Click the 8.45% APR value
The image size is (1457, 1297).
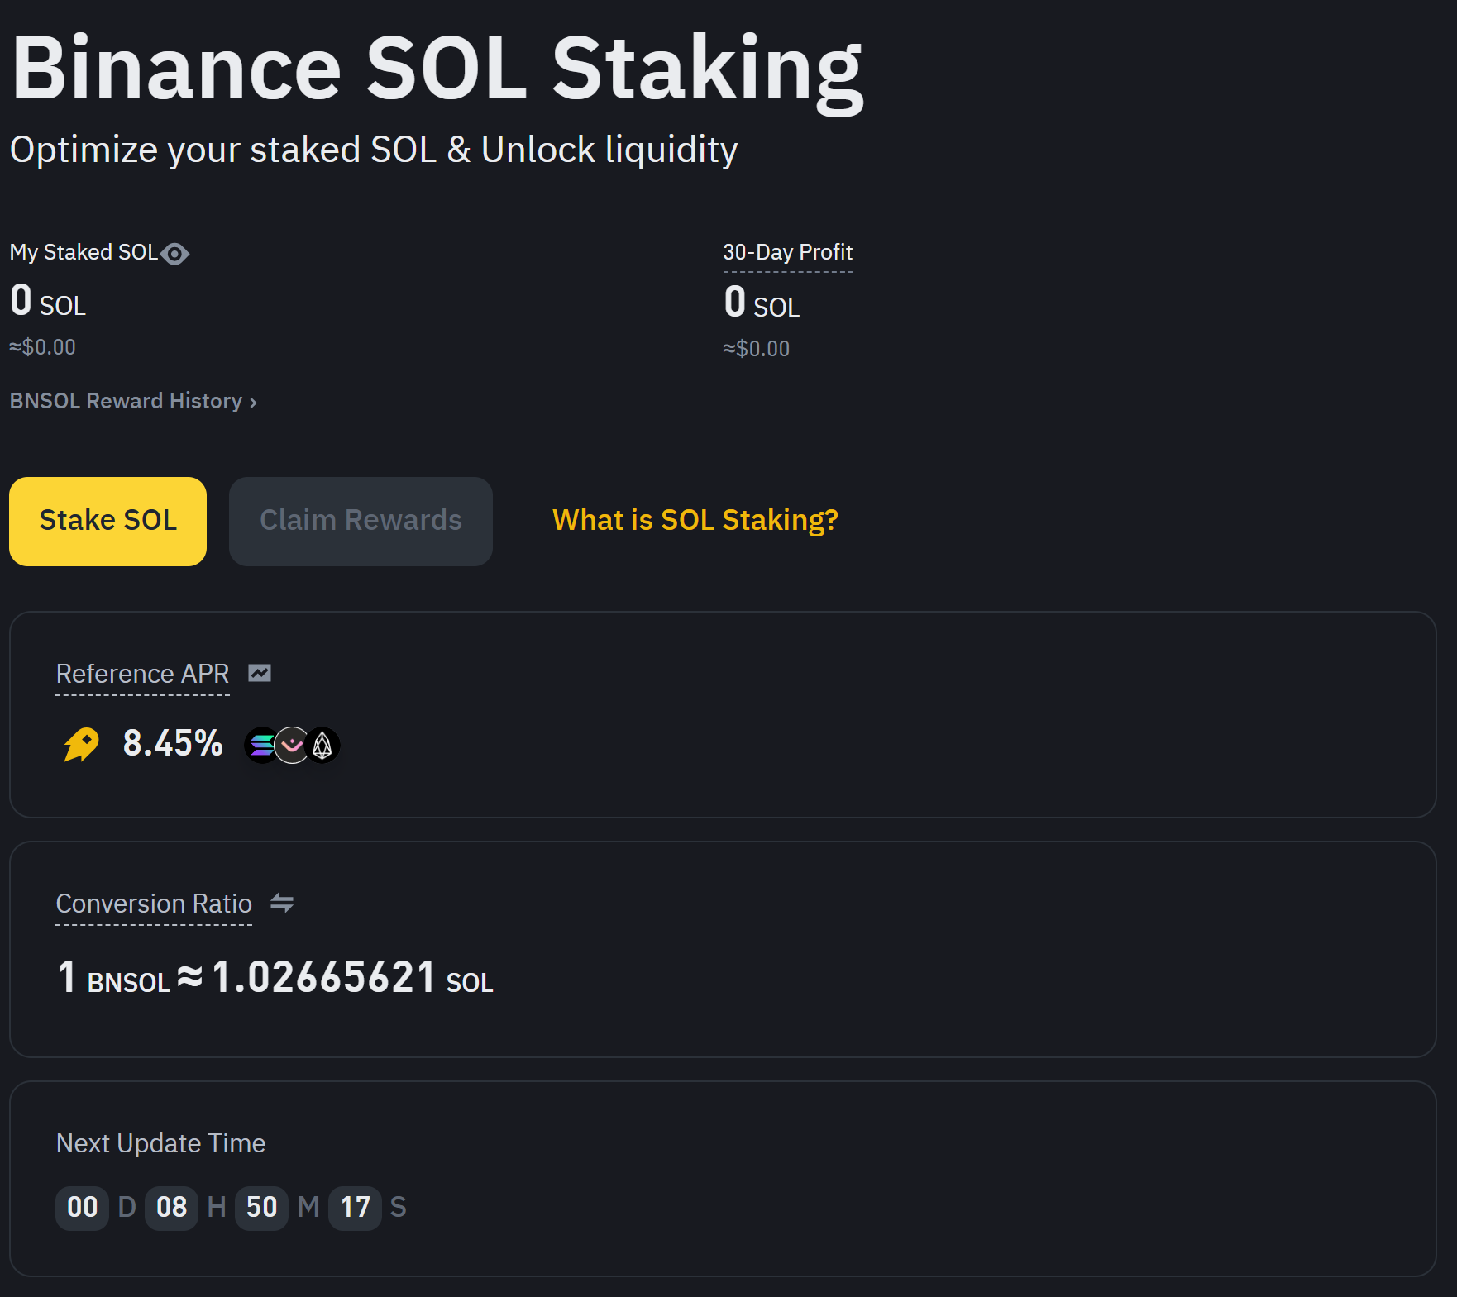(173, 743)
